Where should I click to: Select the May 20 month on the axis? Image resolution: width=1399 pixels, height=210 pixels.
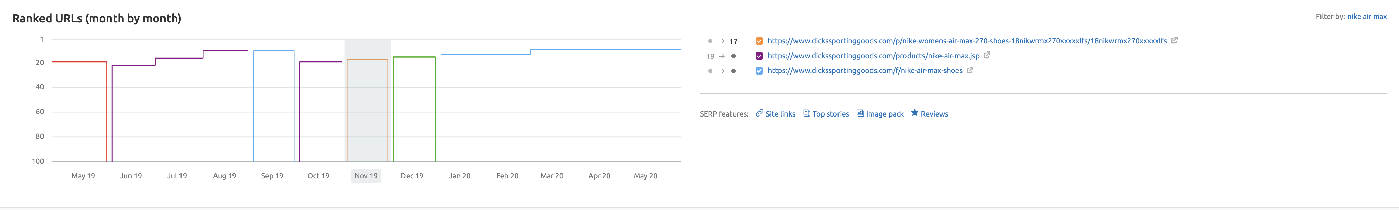click(646, 176)
